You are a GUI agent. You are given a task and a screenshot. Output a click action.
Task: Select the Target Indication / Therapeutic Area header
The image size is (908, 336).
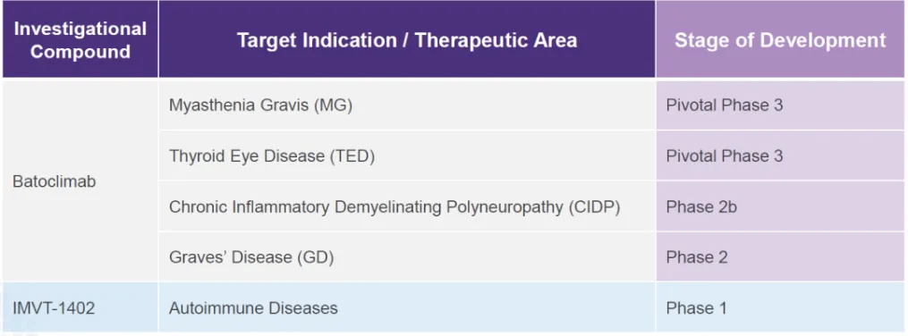click(x=407, y=39)
